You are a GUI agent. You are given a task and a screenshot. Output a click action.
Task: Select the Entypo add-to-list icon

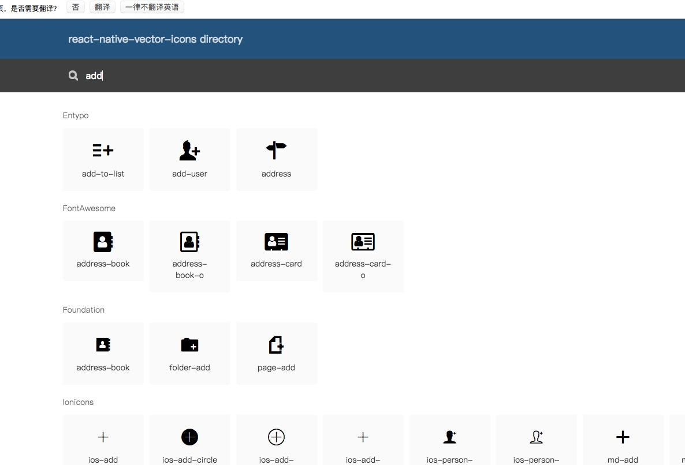pos(103,151)
